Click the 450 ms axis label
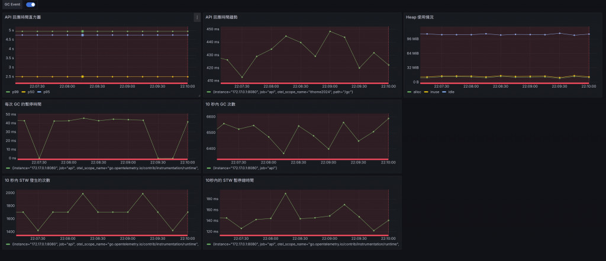This screenshot has width=606, height=261. 213,30
